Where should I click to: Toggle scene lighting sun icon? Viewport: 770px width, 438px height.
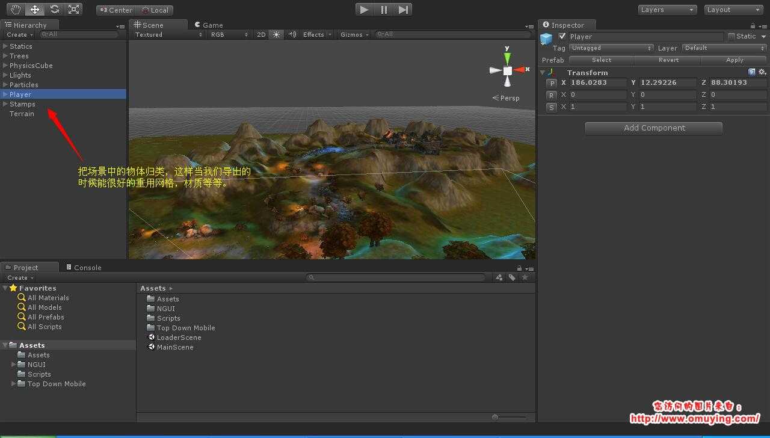click(276, 34)
